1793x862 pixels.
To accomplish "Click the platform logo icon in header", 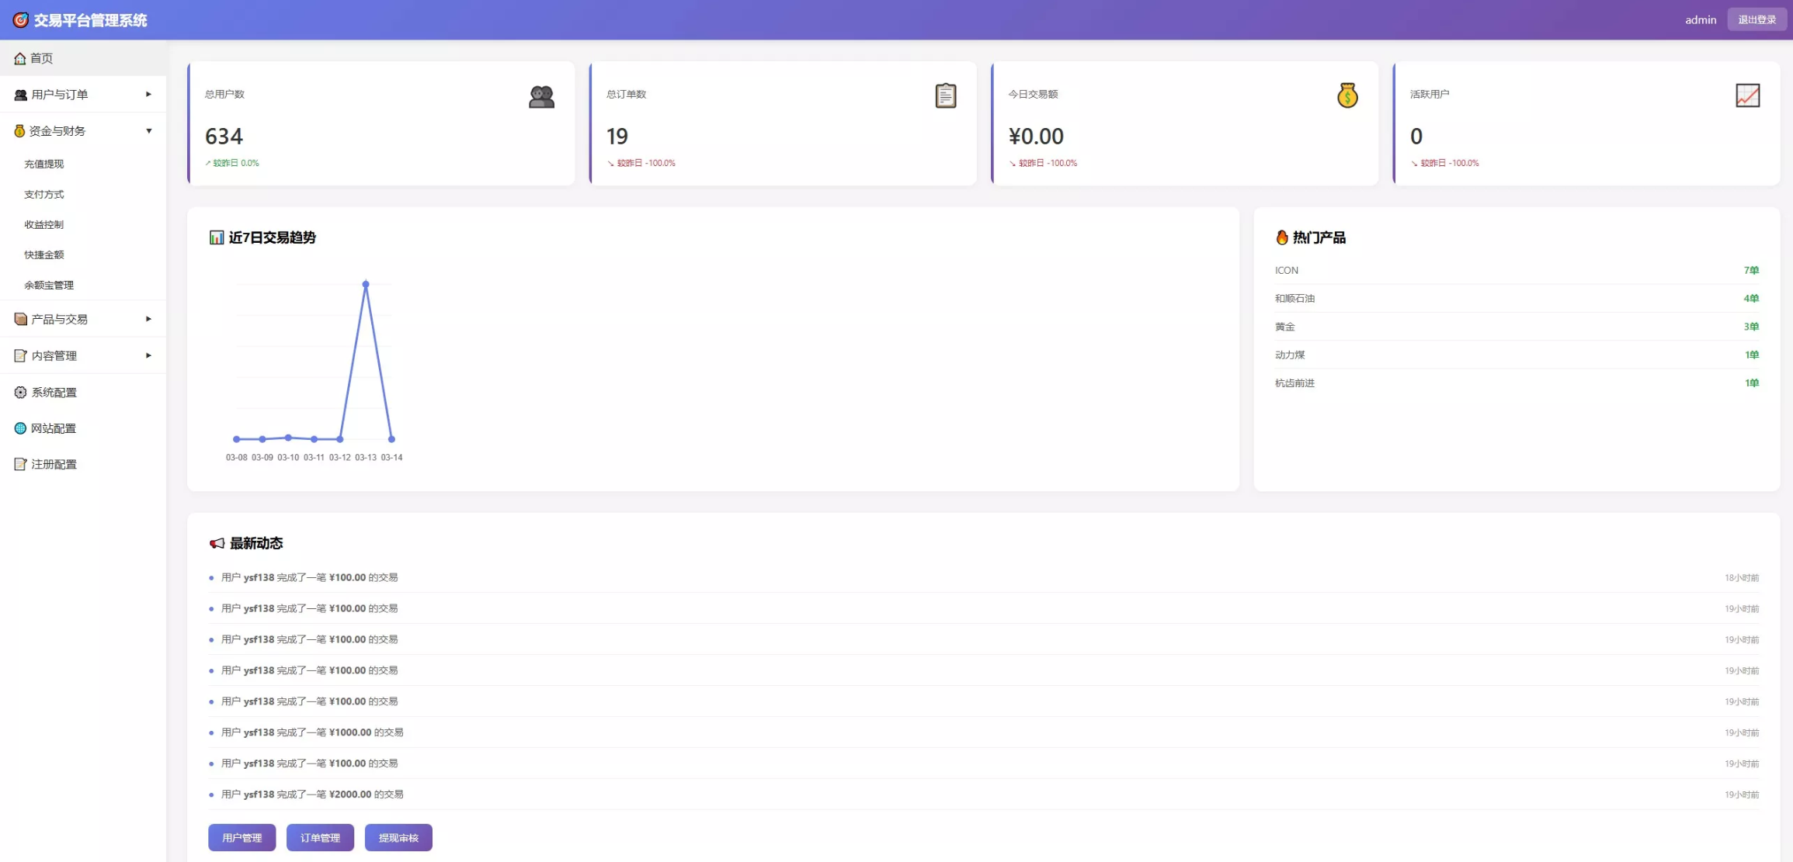I will point(21,20).
